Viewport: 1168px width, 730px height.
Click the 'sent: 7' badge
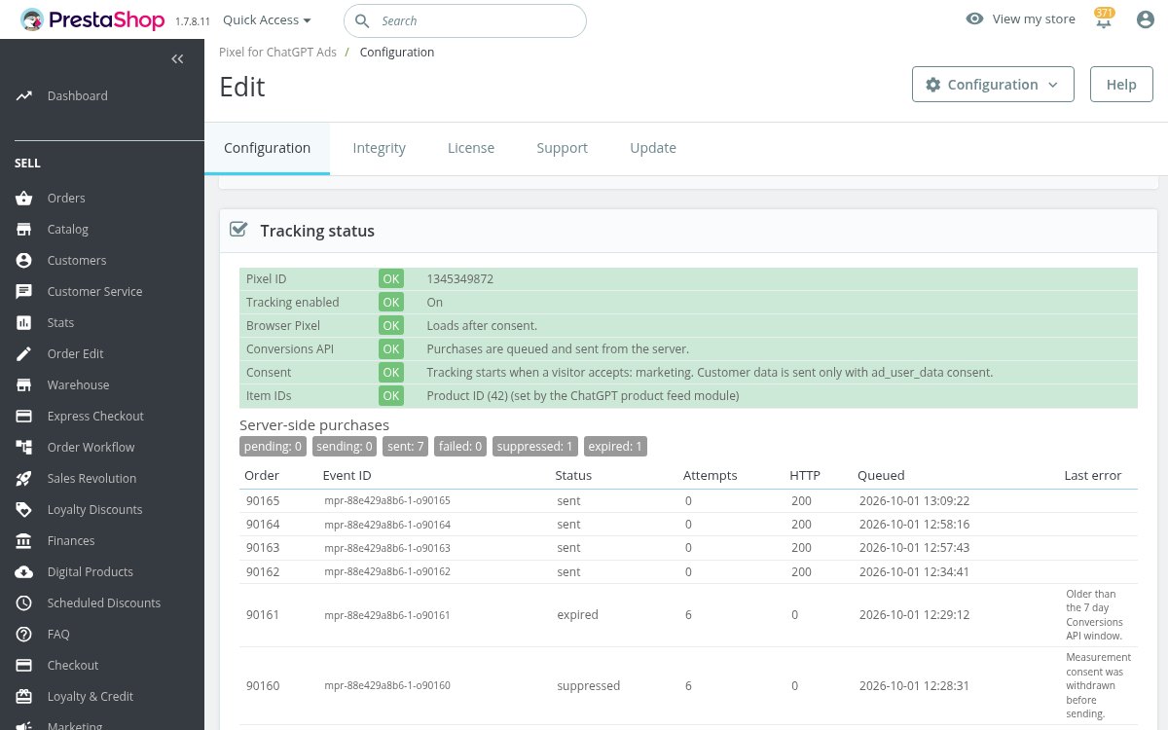tap(405, 447)
